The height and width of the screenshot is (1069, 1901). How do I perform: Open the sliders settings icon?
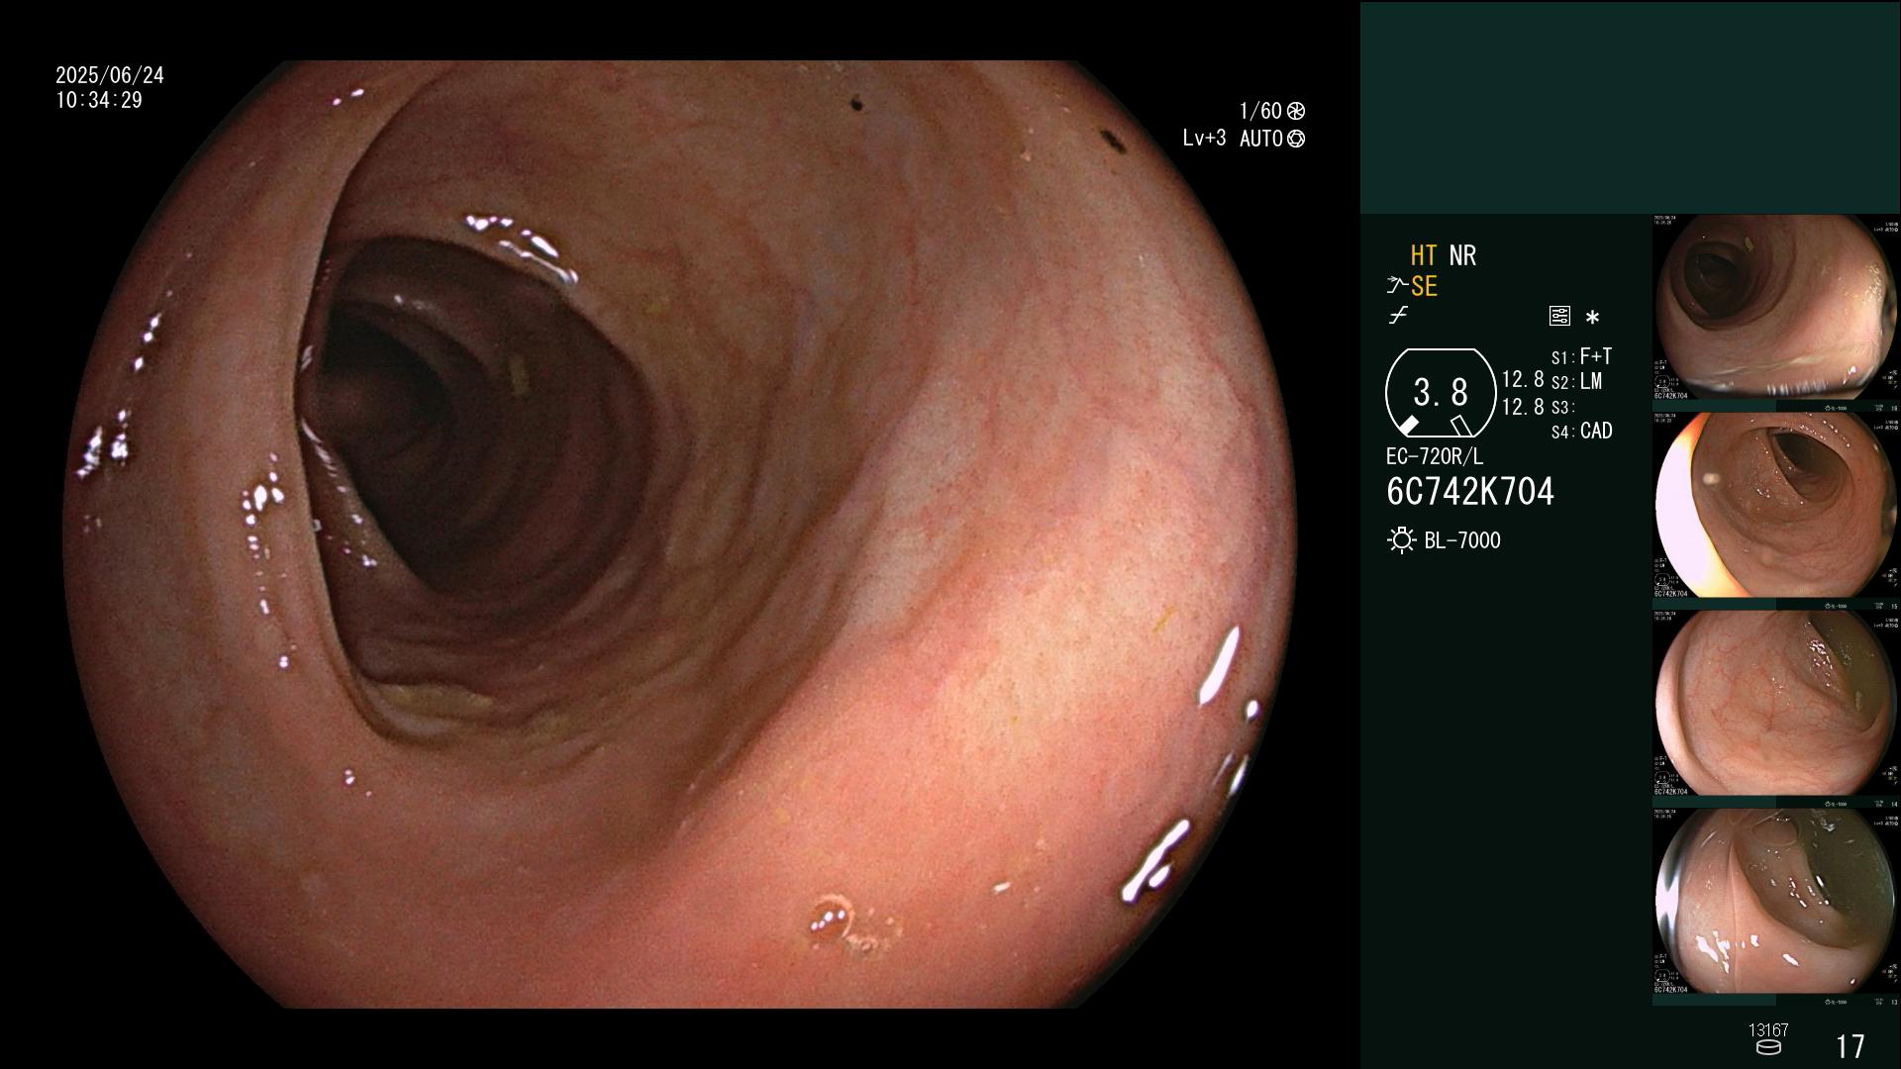click(1559, 317)
